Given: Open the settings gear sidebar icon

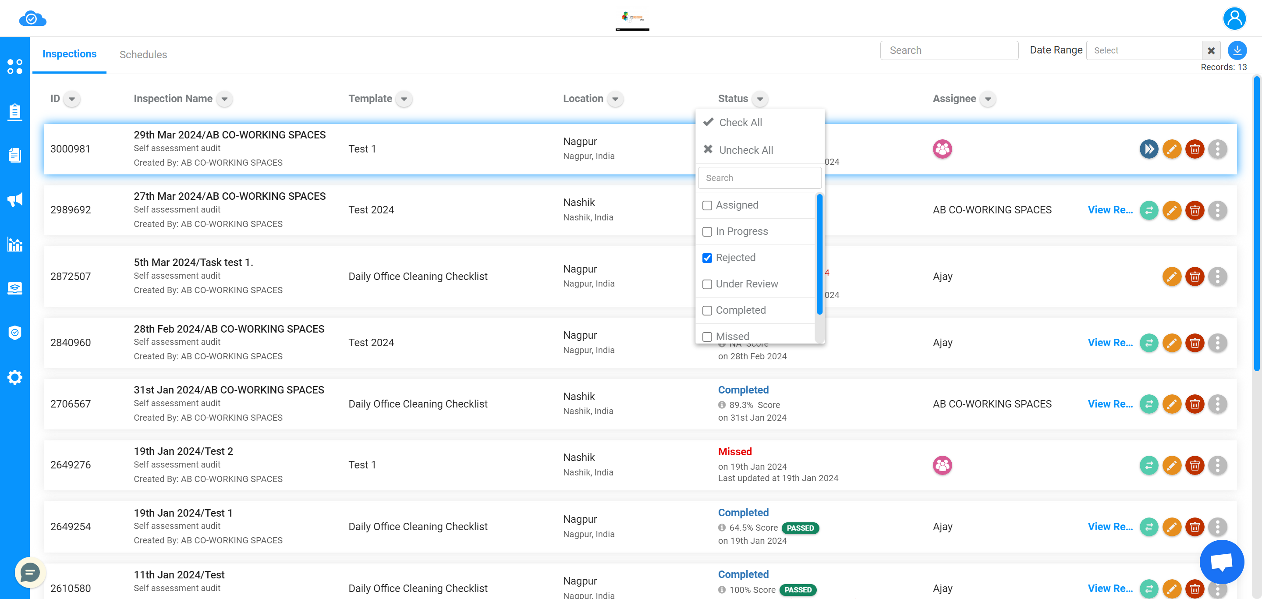Looking at the screenshot, I should tap(15, 377).
